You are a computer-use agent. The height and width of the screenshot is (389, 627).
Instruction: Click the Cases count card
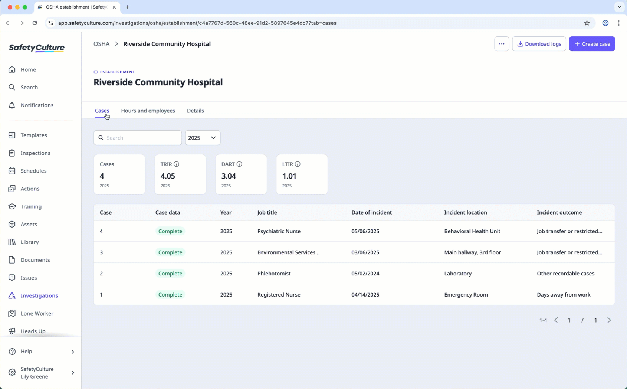coord(119,174)
